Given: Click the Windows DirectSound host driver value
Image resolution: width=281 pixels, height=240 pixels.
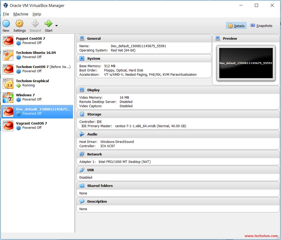Looking at the screenshot, I should (117, 142).
